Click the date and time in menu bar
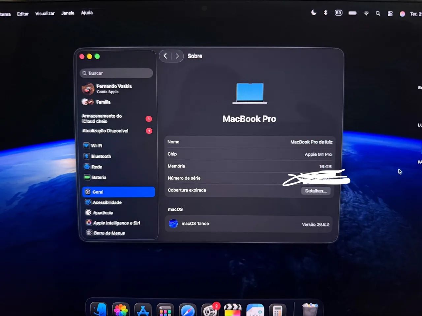Screen dimensions: 422x316 [415, 14]
